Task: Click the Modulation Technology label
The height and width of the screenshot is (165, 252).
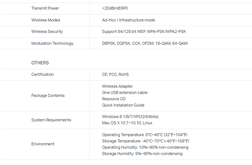Action: tap(52, 43)
